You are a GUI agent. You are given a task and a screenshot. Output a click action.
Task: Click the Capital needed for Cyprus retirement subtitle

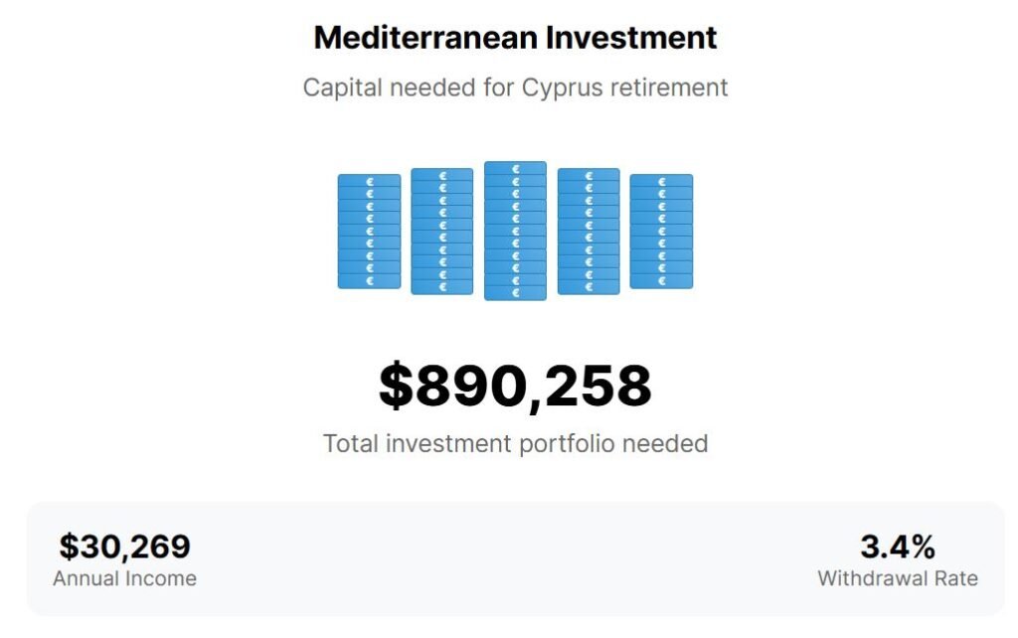tap(515, 87)
